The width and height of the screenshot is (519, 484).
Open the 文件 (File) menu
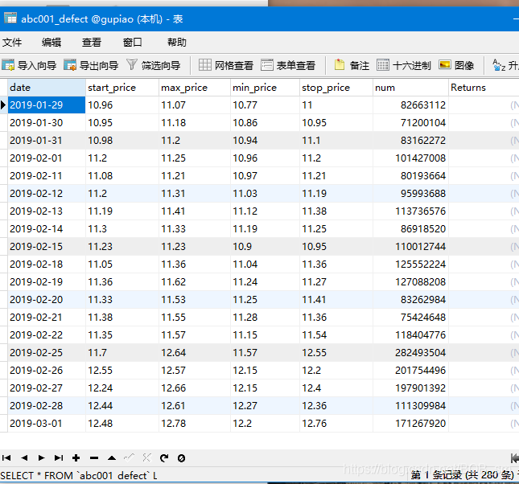click(12, 42)
